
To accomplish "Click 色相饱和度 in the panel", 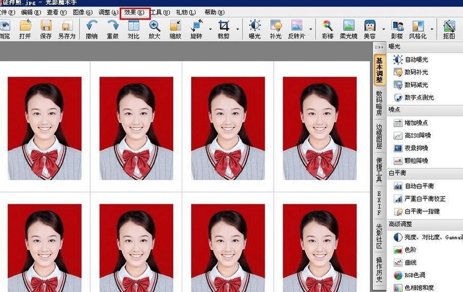I will [414, 288].
